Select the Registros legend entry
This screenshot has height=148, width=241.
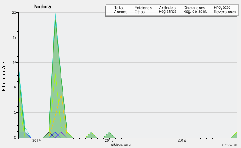coord(167,12)
